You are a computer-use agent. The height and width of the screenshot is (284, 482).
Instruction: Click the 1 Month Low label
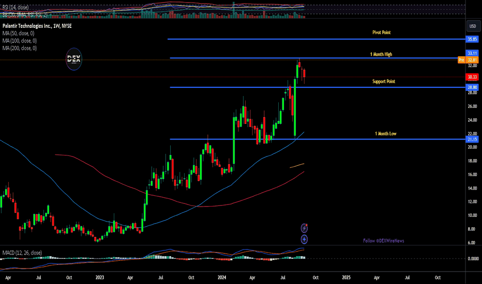385,134
